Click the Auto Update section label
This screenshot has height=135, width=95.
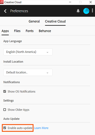click(11, 119)
